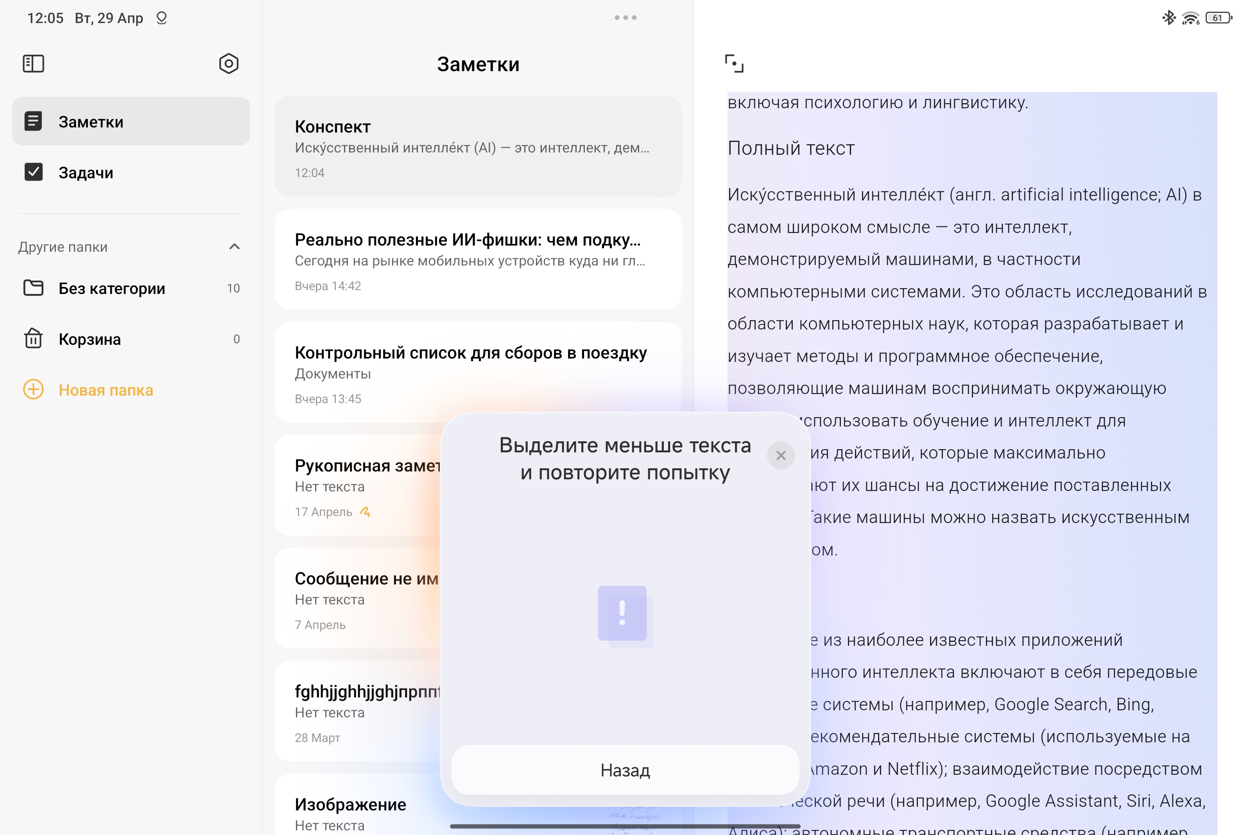The height and width of the screenshot is (835, 1251).
Task: Open the Контрольный список для сборов note
Action: pos(478,372)
